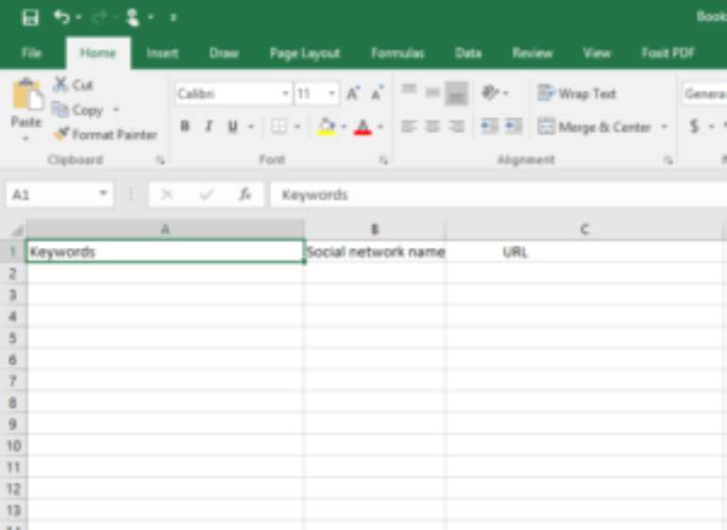This screenshot has width=727, height=530.
Task: Toggle Bold formatting
Action: coord(184,126)
